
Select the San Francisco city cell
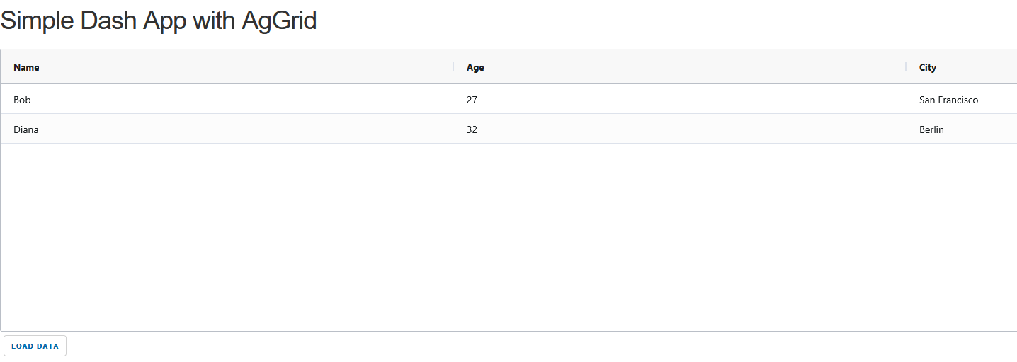pos(948,100)
